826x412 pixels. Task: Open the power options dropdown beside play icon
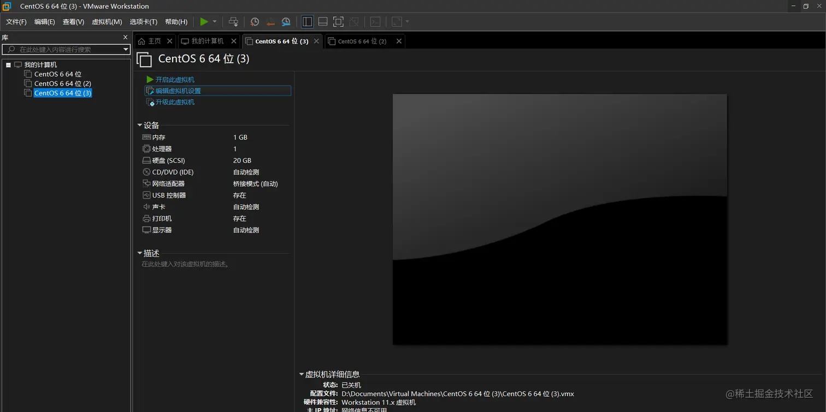pos(215,22)
